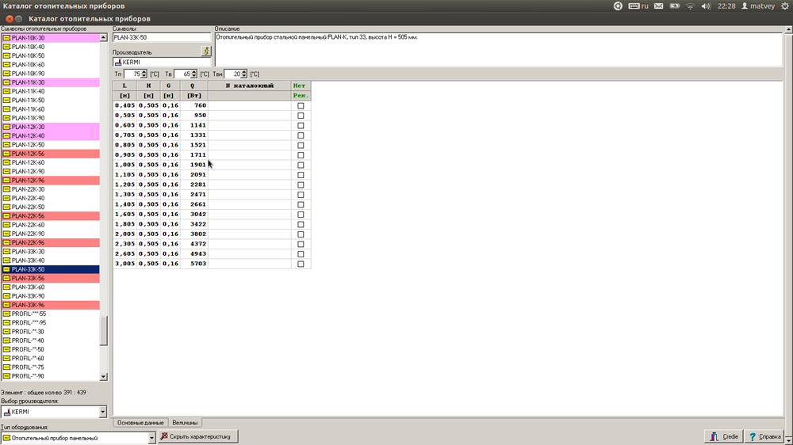Viewport: 793px width, 445px height.
Task: Click the scroll-up arrow of the radiator list
Action: tap(103, 38)
